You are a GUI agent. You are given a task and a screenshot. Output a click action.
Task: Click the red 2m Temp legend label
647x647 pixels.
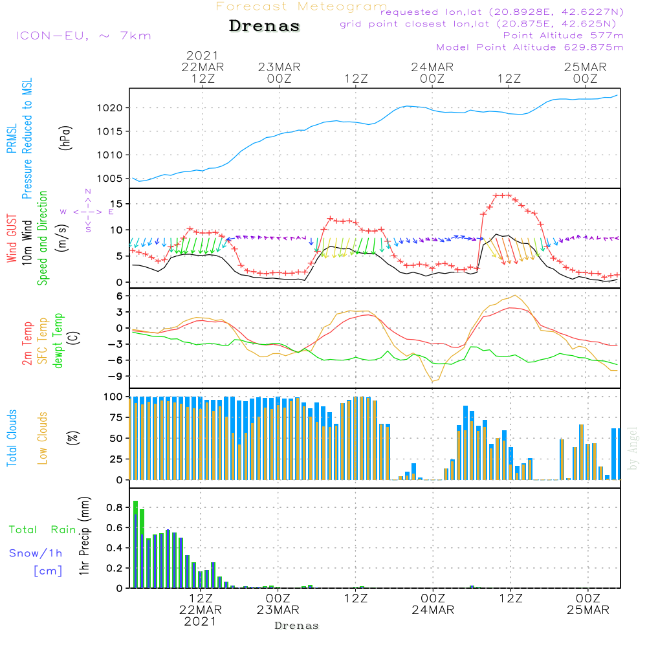pyautogui.click(x=27, y=341)
